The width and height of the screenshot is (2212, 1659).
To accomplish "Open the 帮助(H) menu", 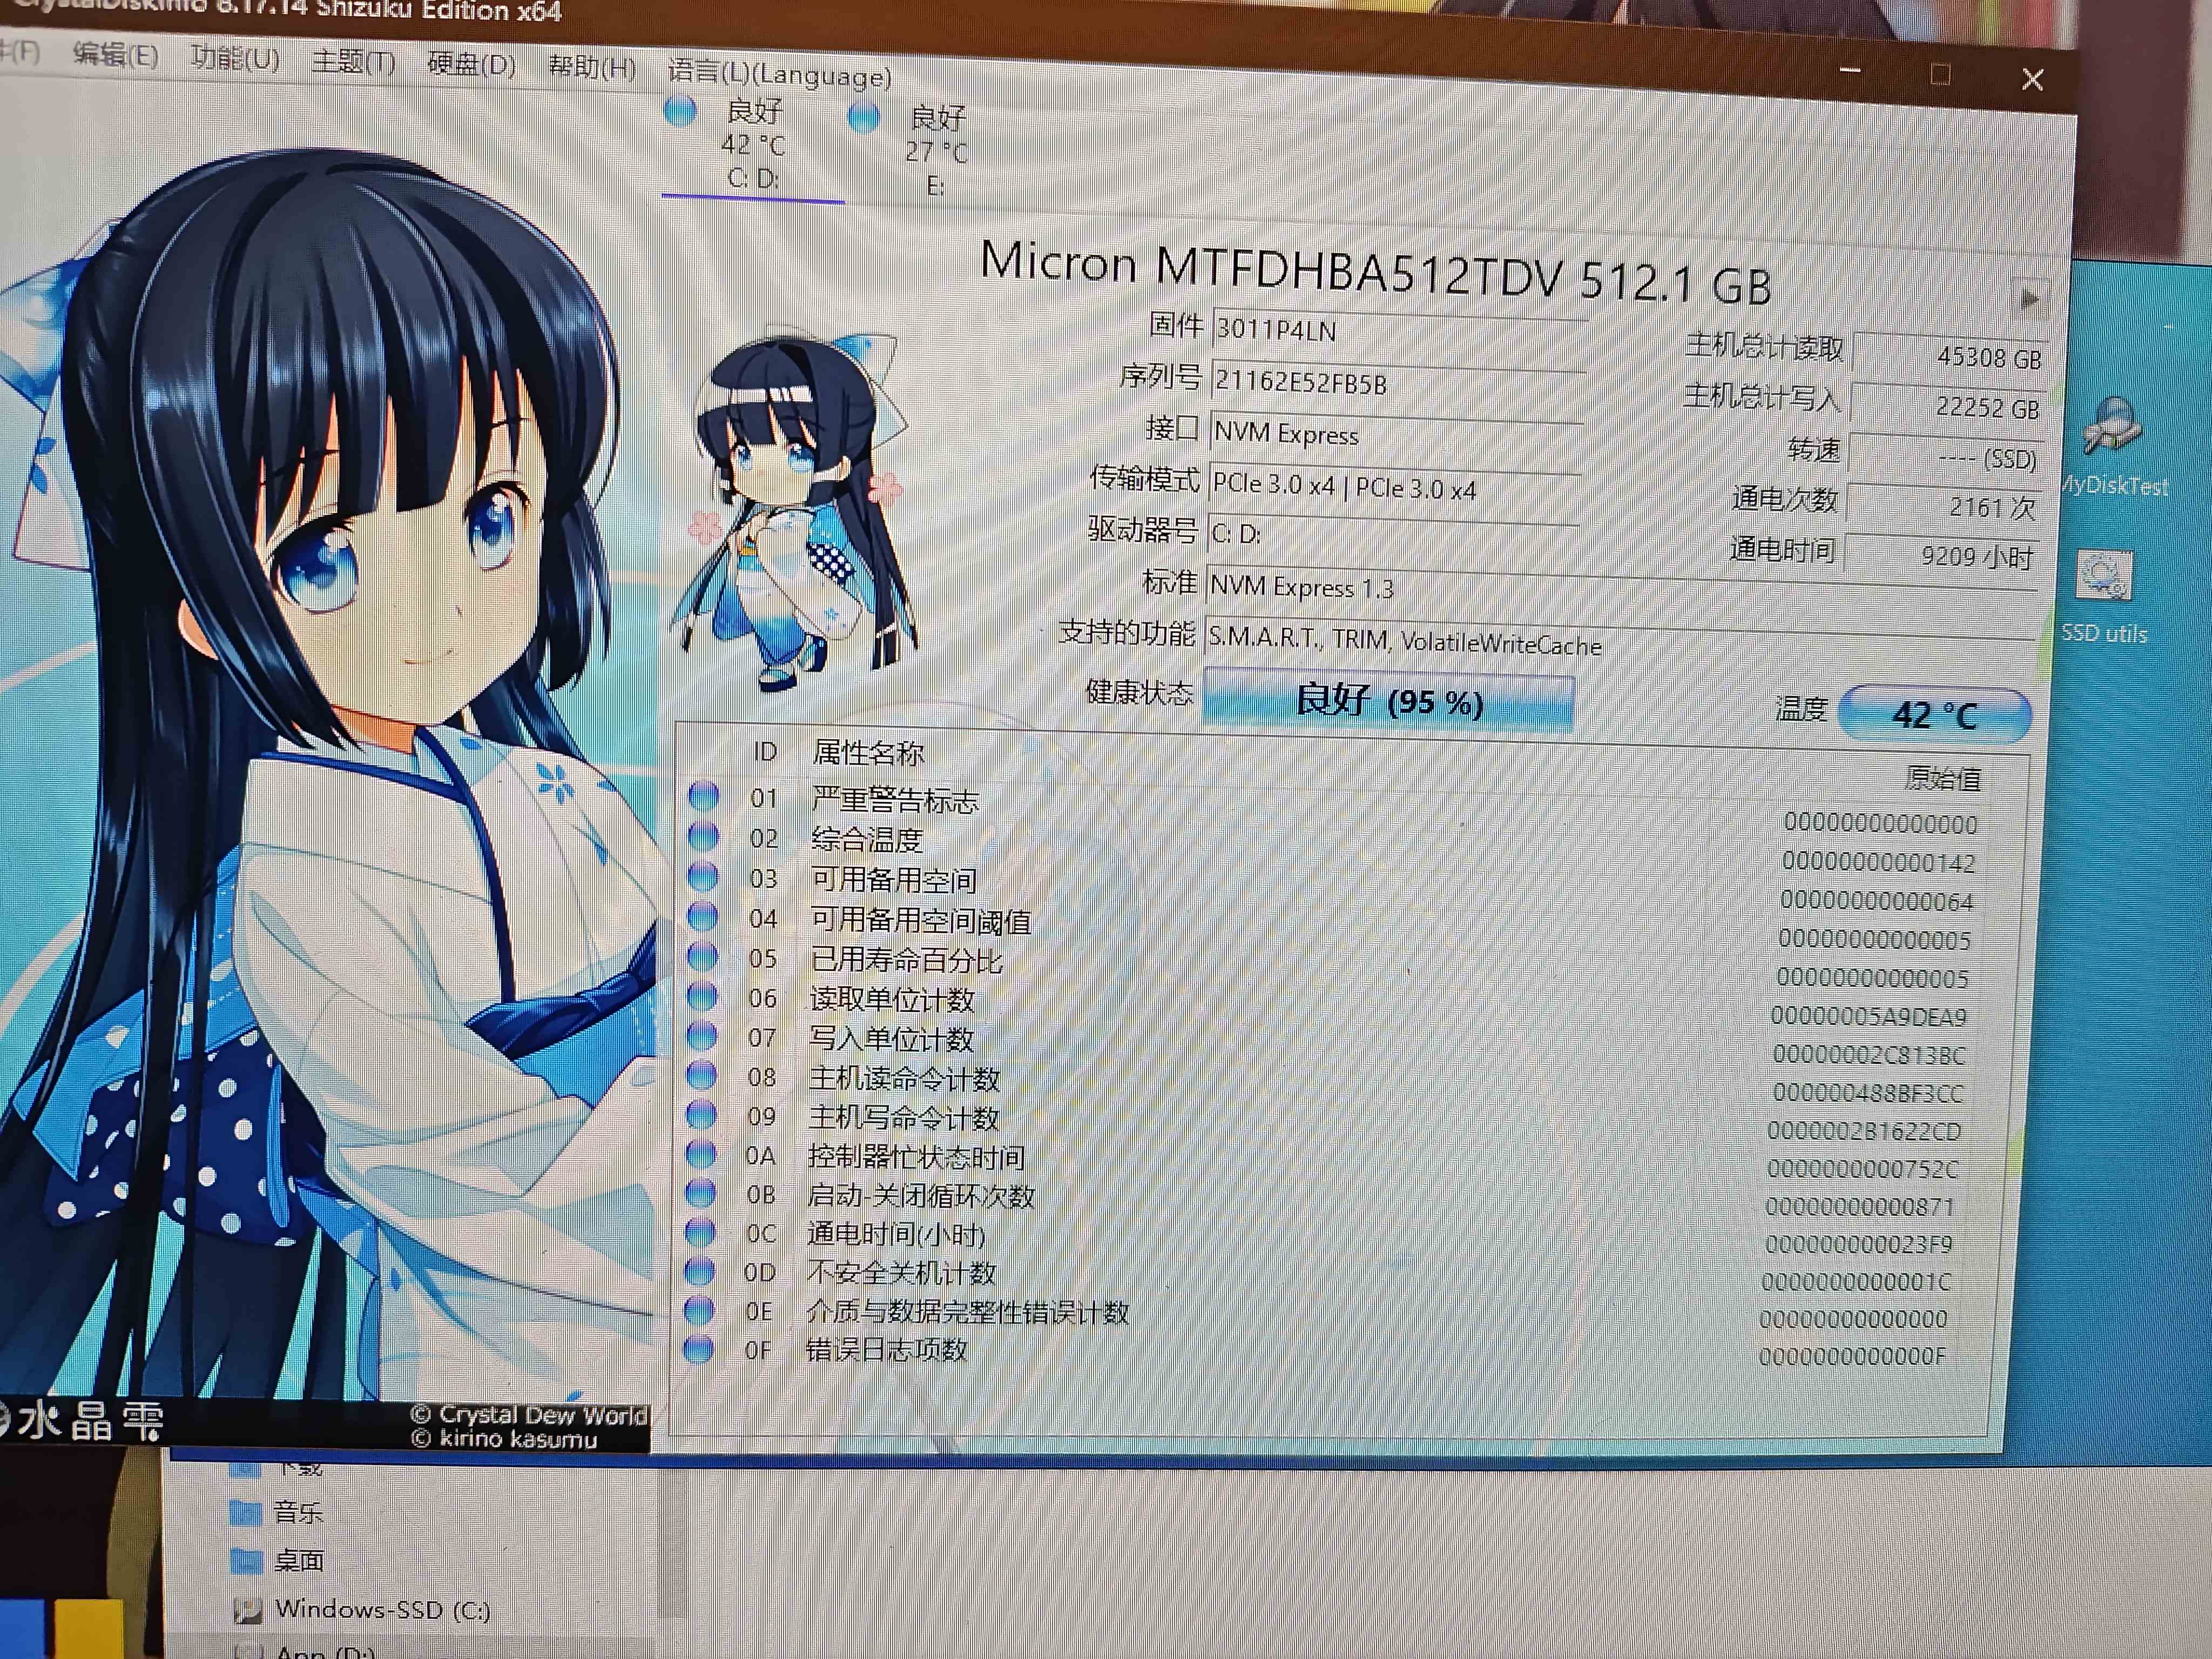I will (592, 68).
